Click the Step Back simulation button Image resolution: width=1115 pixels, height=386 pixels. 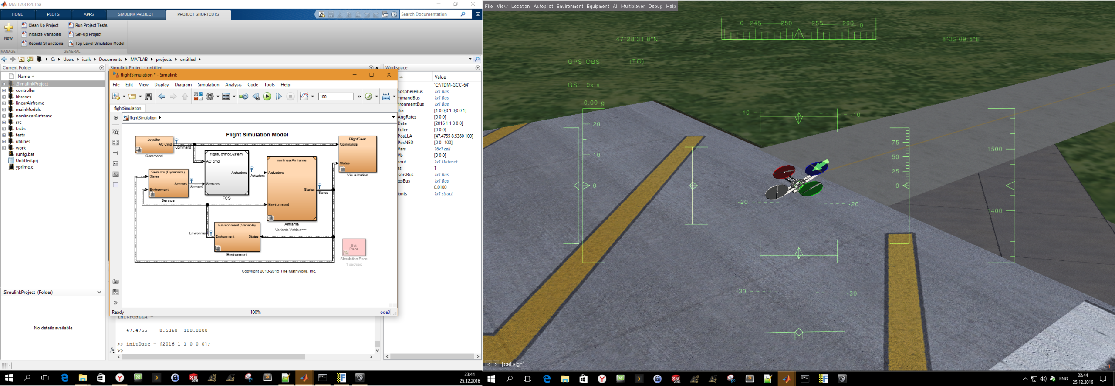tap(256, 96)
